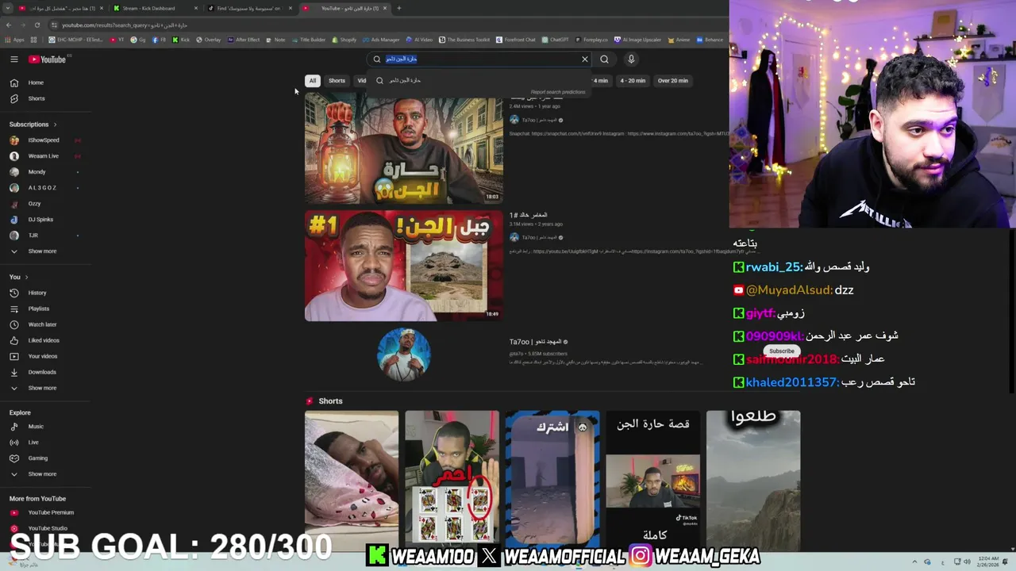Open Live under Explore
The image size is (1016, 571).
(x=33, y=443)
